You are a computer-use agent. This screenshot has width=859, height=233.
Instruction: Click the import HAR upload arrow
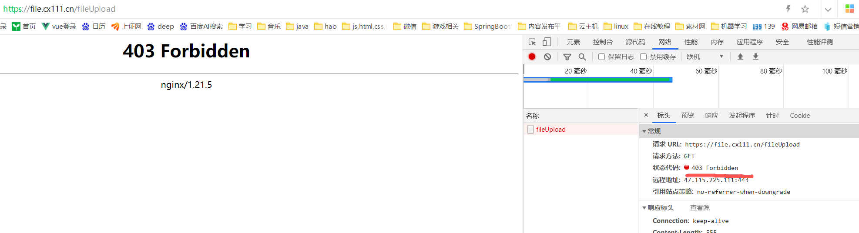click(740, 57)
